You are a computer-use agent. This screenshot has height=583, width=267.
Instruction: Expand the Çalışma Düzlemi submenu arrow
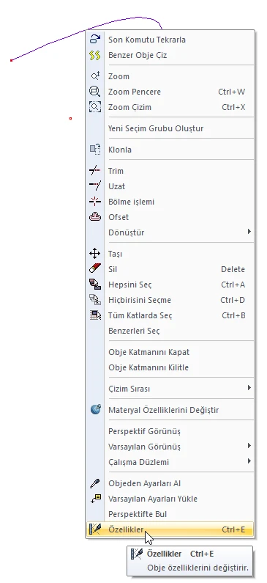tap(249, 461)
